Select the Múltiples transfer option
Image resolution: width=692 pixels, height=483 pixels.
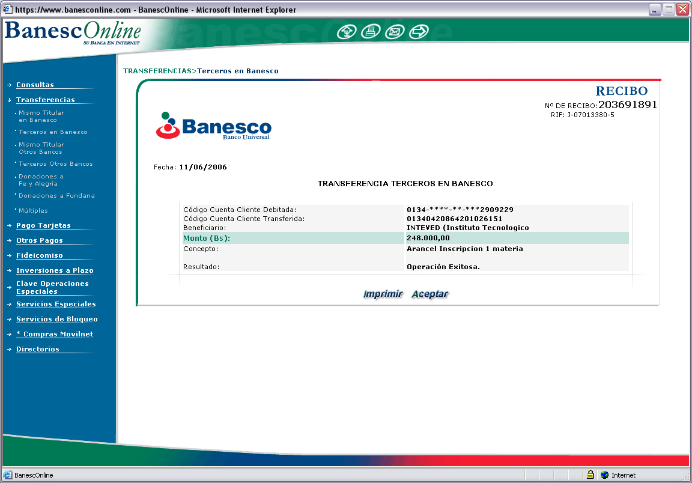click(33, 211)
